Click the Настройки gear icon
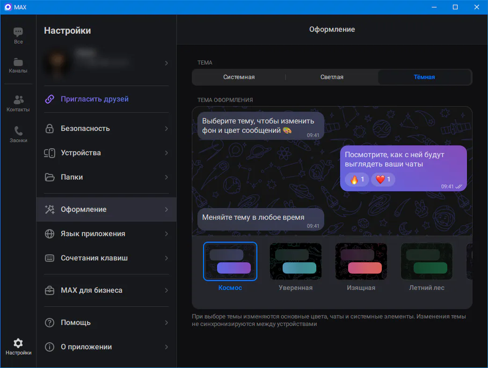The image size is (488, 368). tap(18, 343)
